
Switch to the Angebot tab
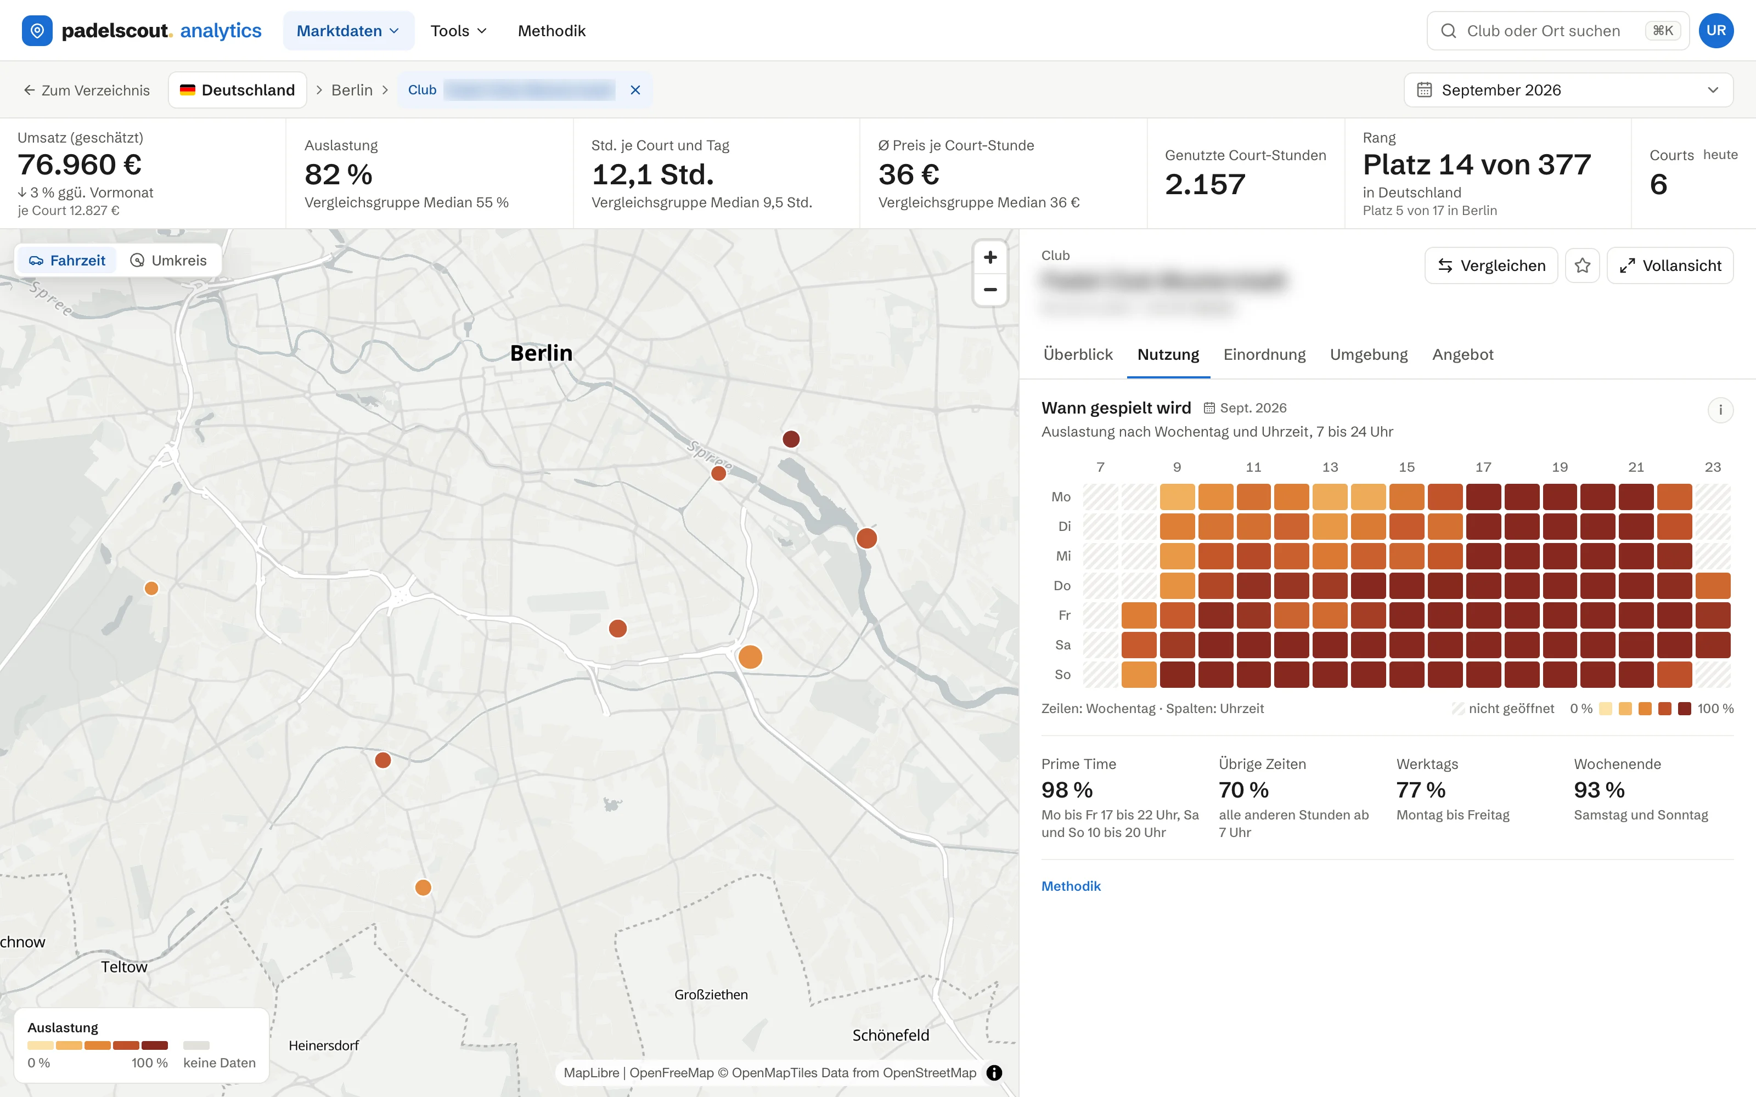pos(1463,355)
